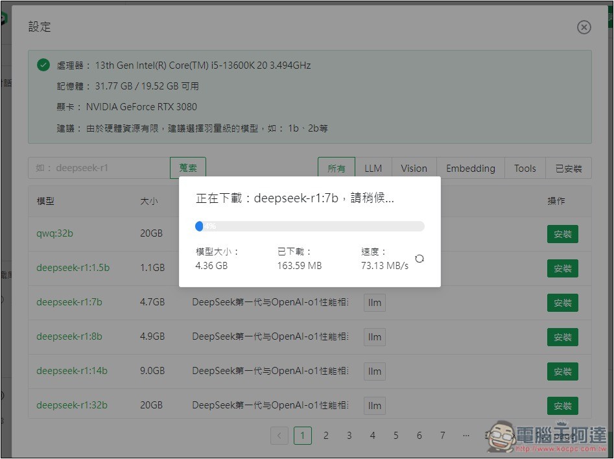
Task: Click the NVIDIA GeForce RTX 3080 text
Action: click(x=141, y=107)
